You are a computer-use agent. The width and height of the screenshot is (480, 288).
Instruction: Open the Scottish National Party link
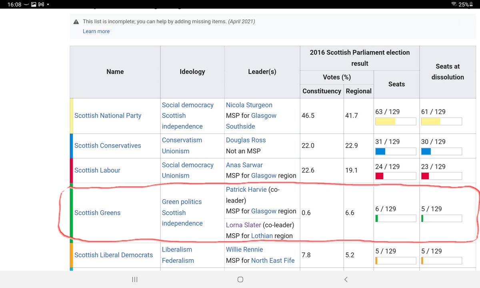point(108,116)
